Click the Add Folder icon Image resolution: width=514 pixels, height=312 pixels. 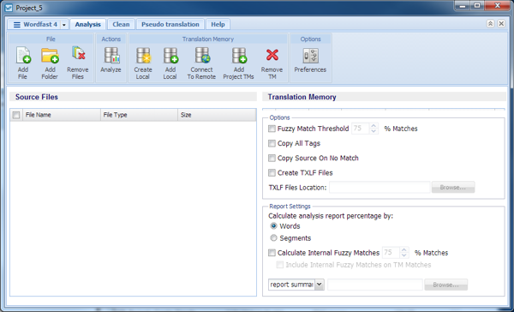(50, 55)
